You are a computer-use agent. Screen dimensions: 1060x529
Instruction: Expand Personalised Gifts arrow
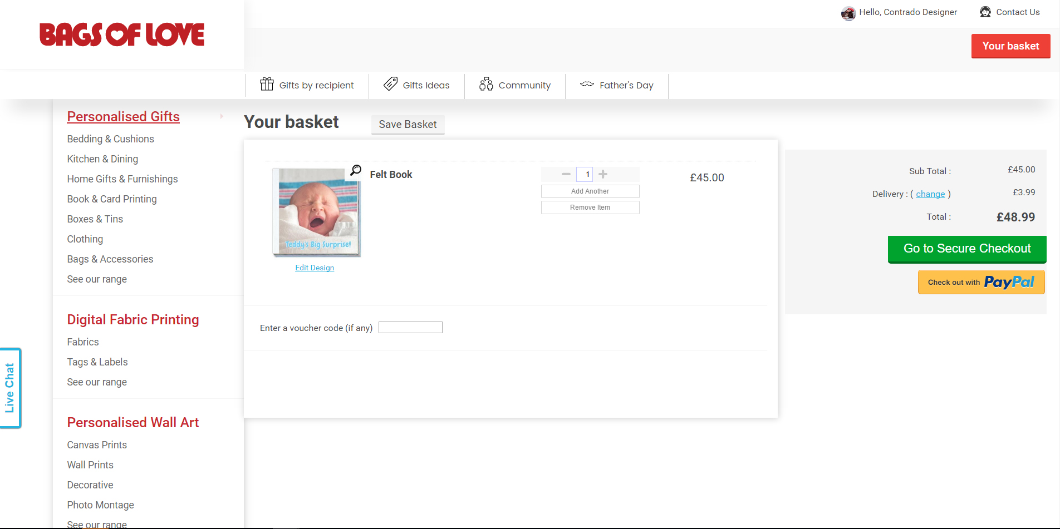coord(222,116)
